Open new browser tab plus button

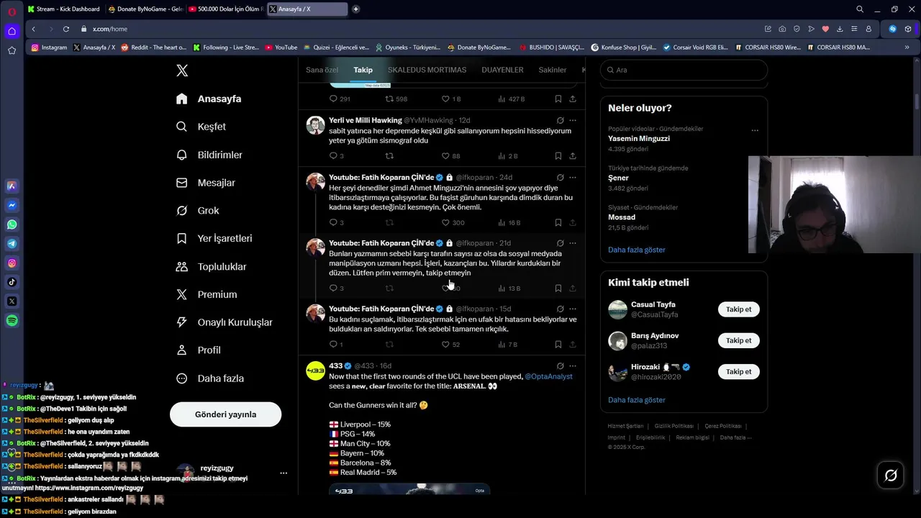355,9
